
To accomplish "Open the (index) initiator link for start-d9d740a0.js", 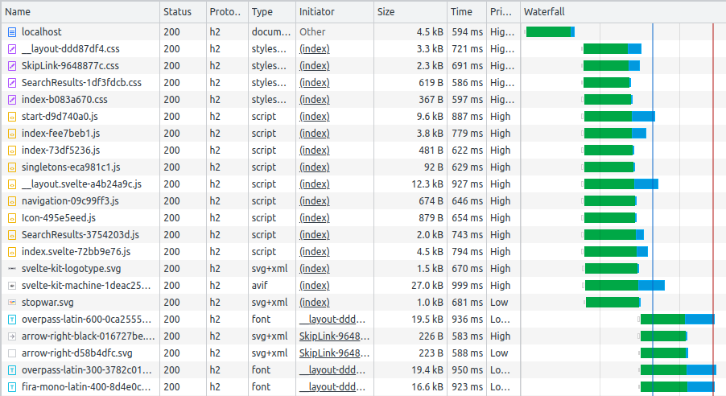I will pos(315,116).
